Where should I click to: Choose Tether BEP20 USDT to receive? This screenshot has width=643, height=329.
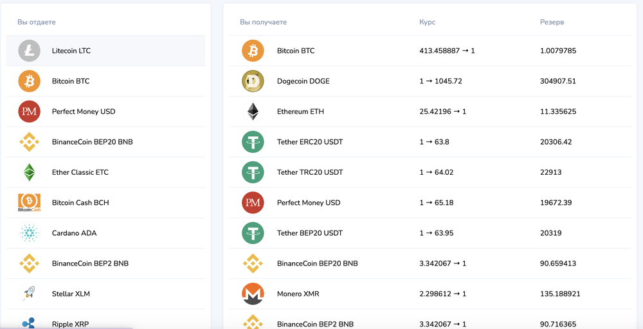click(430, 233)
